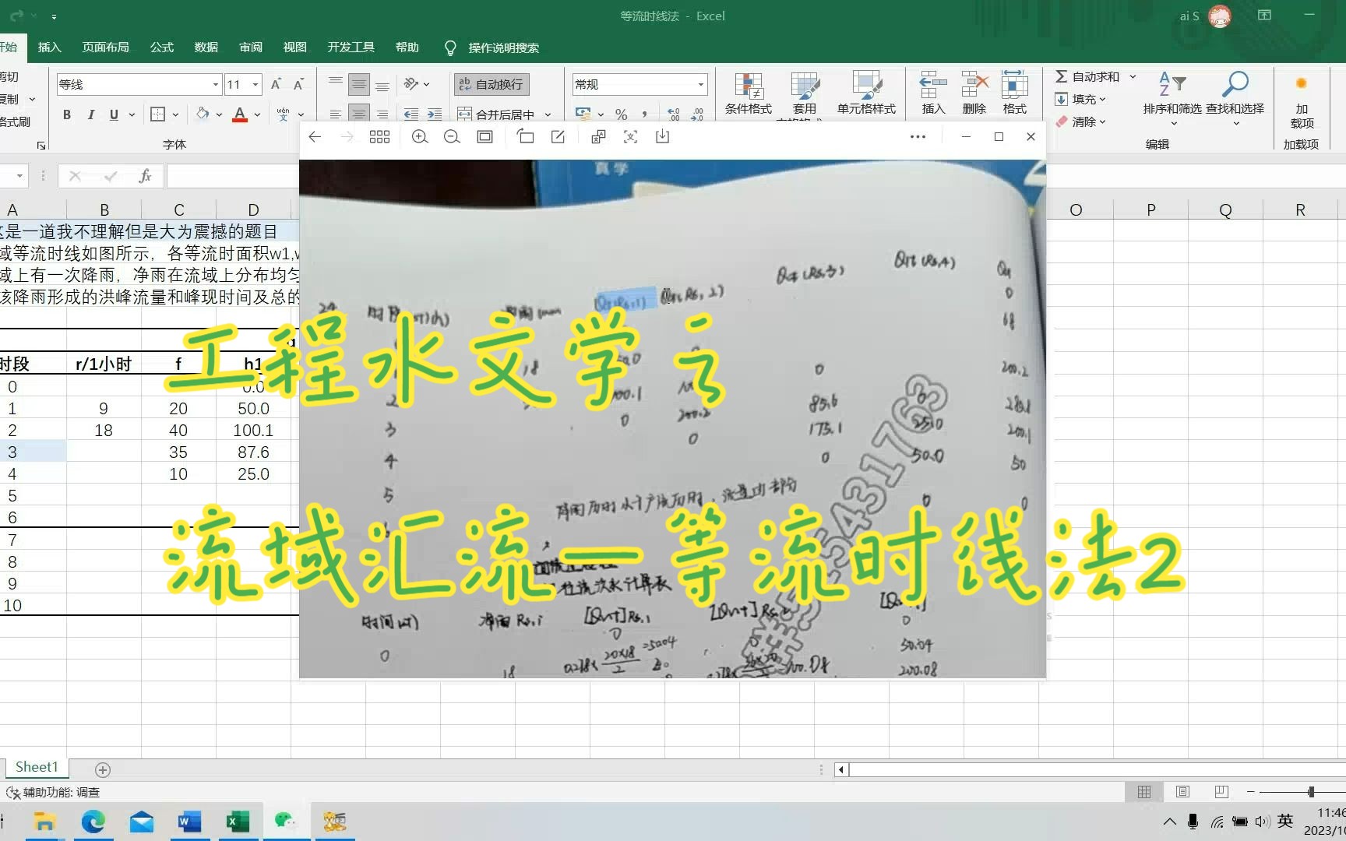This screenshot has width=1346, height=841.
Task: Expand the font color dropdown arrow
Action: [x=257, y=114]
